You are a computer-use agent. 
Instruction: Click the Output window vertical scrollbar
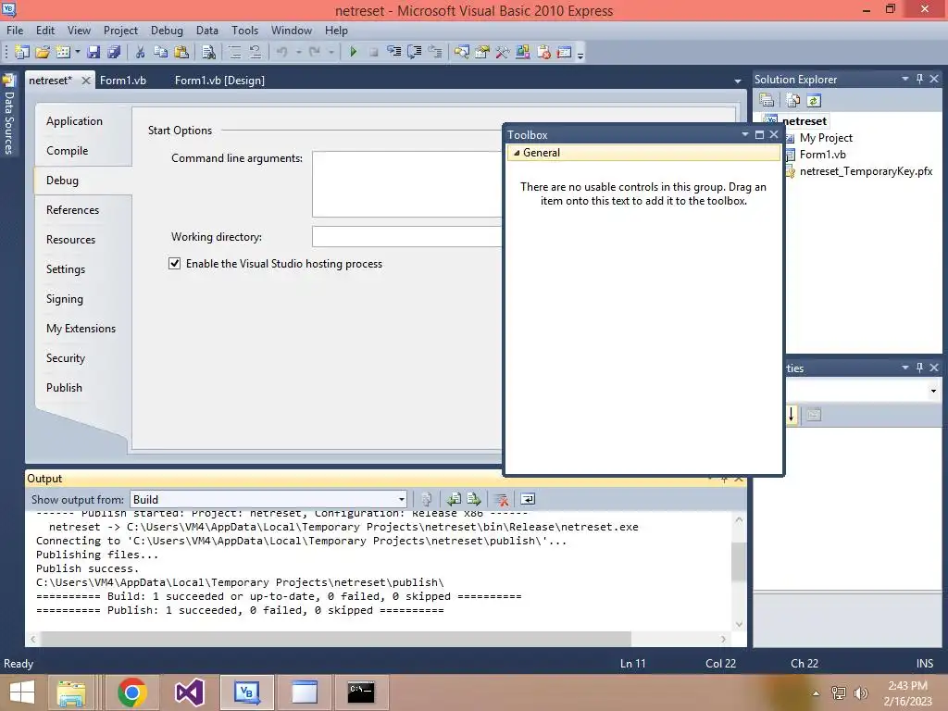(x=739, y=571)
